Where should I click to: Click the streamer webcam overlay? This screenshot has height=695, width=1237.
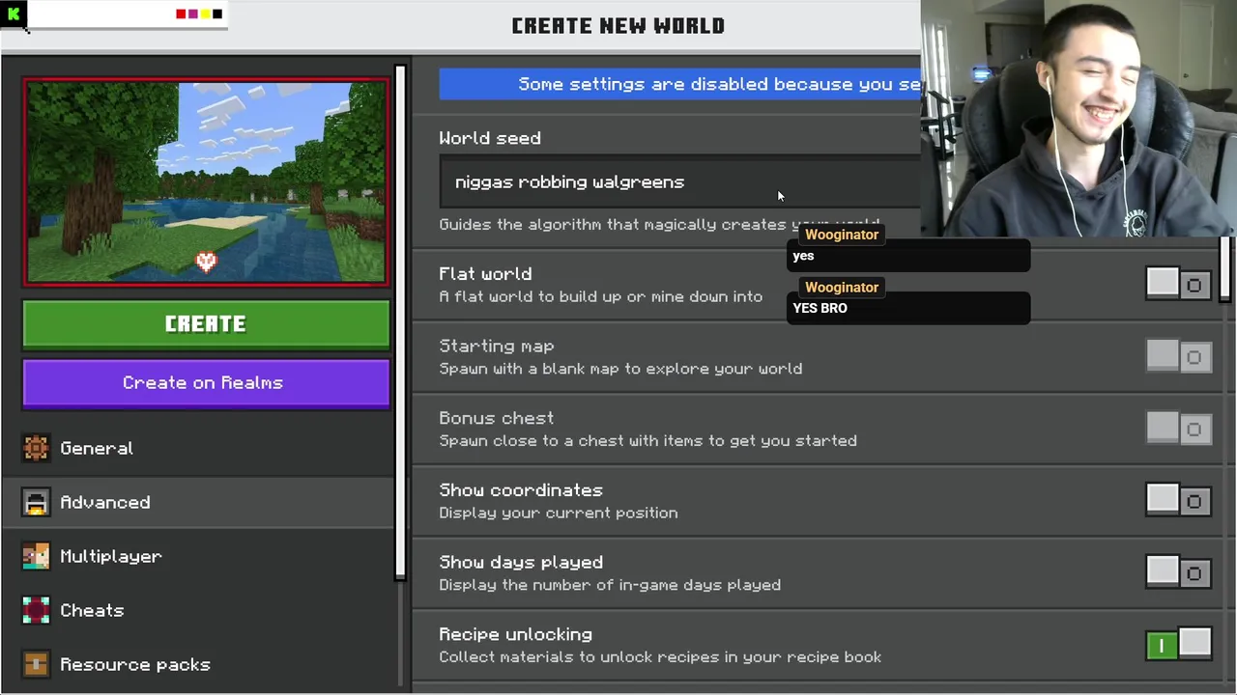point(1079,118)
